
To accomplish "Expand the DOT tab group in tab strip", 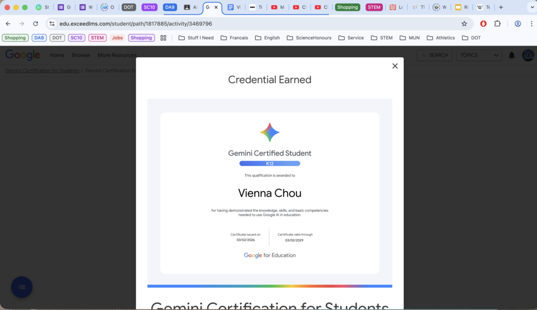I will (129, 7).
